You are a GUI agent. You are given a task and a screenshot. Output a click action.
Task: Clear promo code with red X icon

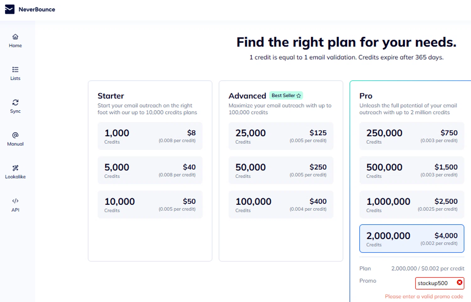click(x=459, y=283)
